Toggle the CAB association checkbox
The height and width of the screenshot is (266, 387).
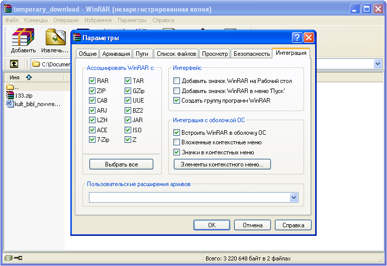pos(92,100)
